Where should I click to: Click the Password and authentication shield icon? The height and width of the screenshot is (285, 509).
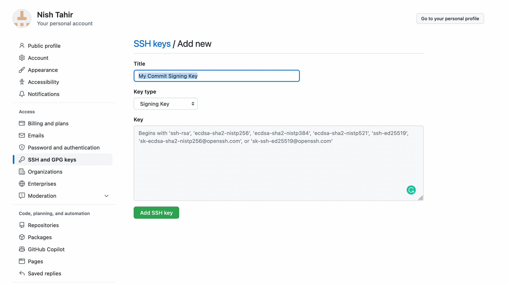[x=22, y=147]
